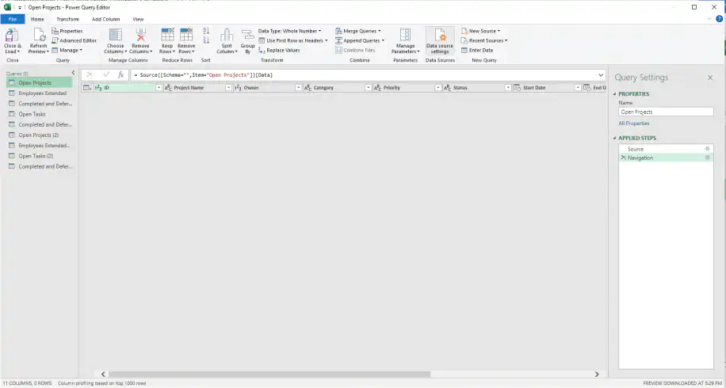
Task: Click the table icon in grid corner
Action: pos(86,87)
